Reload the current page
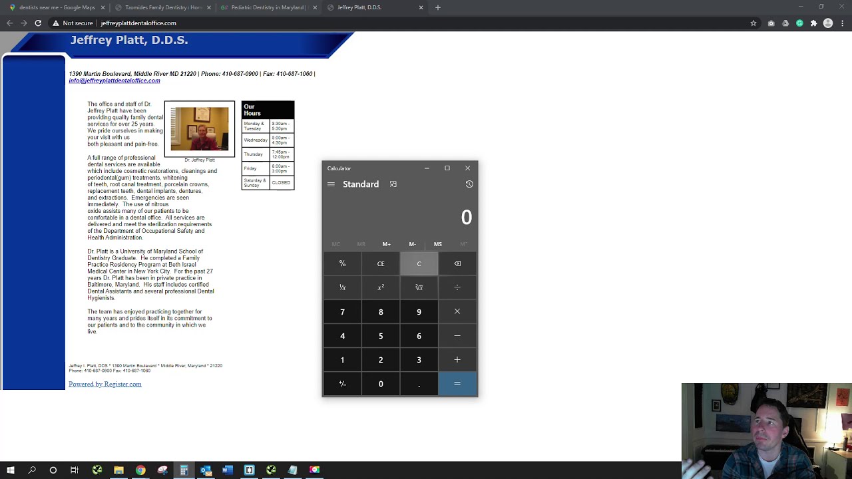This screenshot has width=852, height=479. 39,23
